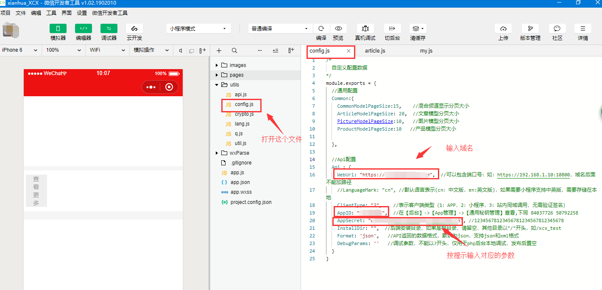Open the WiFi network dropdown

click(x=107, y=50)
